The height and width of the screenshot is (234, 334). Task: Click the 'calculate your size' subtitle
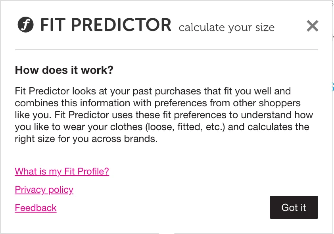pyautogui.click(x=227, y=28)
